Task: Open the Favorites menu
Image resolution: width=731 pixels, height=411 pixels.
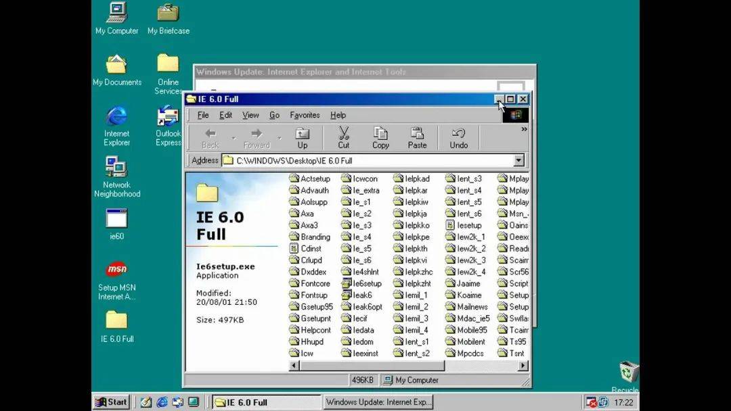Action: [305, 116]
